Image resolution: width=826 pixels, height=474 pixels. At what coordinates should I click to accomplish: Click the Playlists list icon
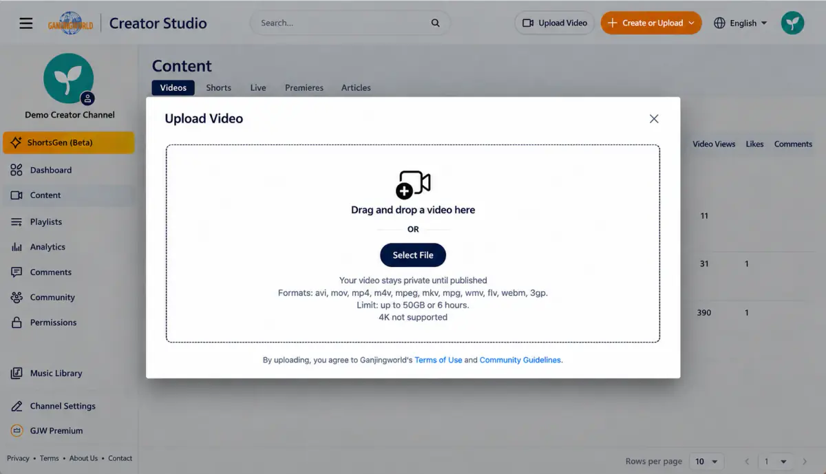(x=17, y=222)
